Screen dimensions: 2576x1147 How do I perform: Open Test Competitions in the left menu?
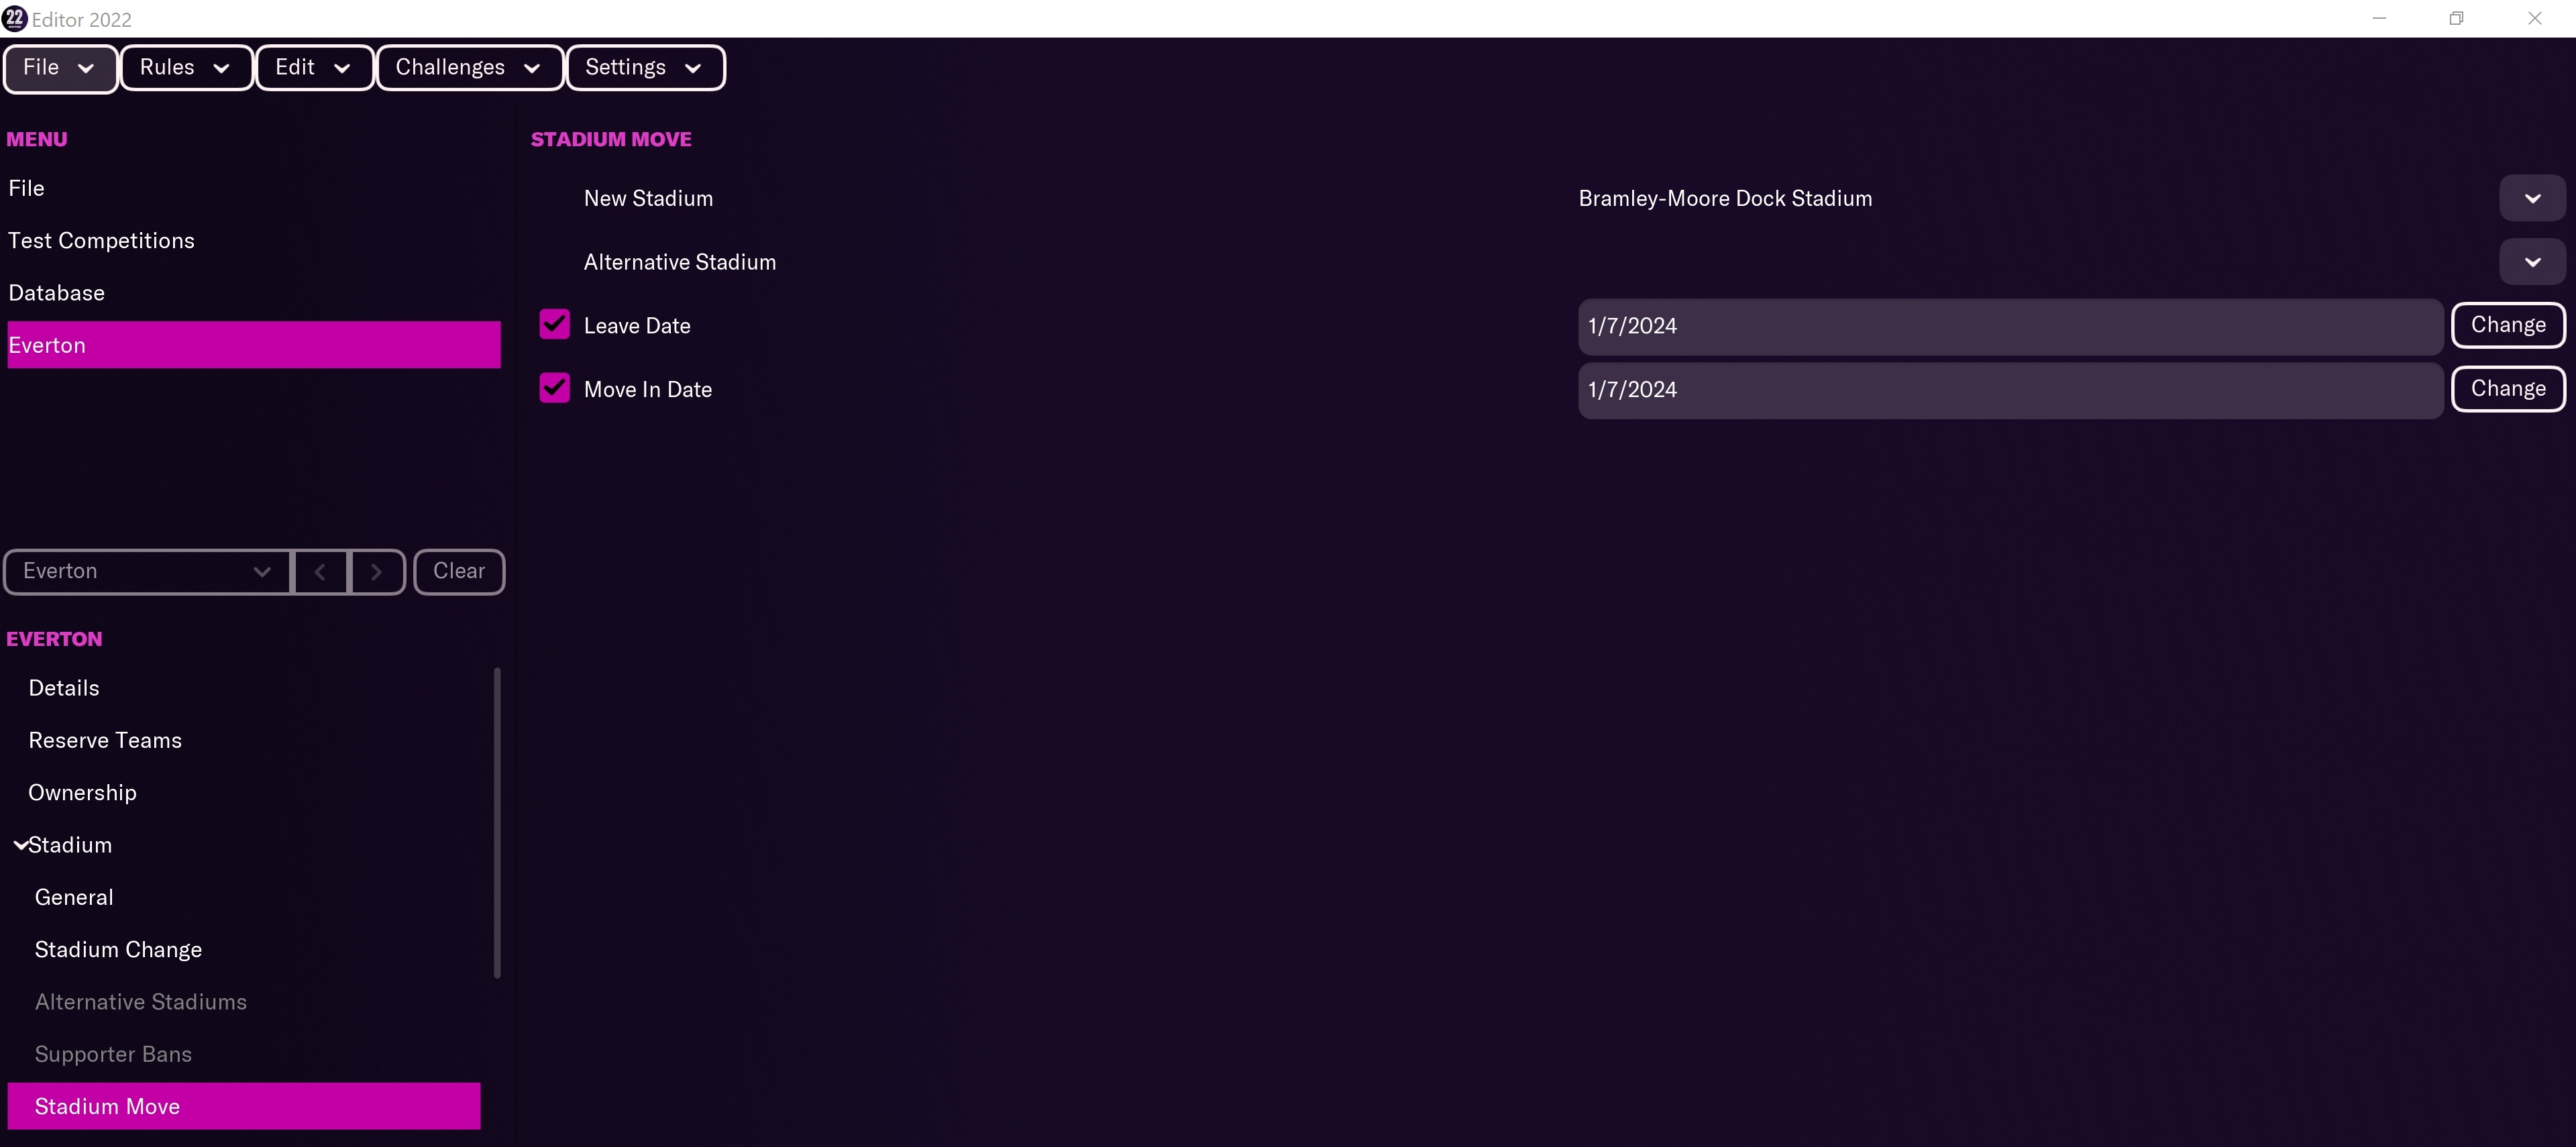coord(253,241)
